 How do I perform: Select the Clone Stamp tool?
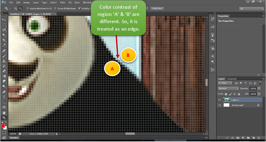click(x=4, y=61)
